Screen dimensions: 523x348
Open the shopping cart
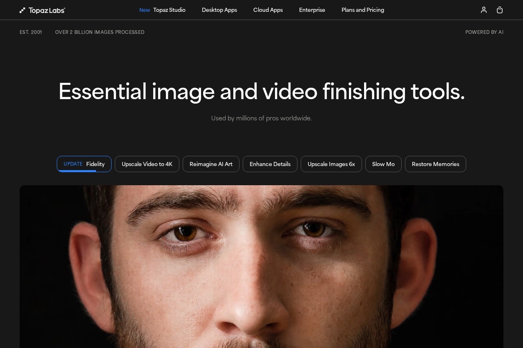click(x=499, y=10)
